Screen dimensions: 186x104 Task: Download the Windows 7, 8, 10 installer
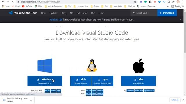click(x=45, y=81)
